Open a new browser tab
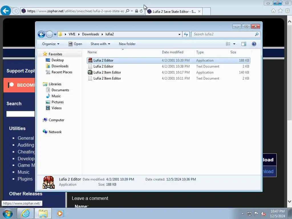 [206, 11]
